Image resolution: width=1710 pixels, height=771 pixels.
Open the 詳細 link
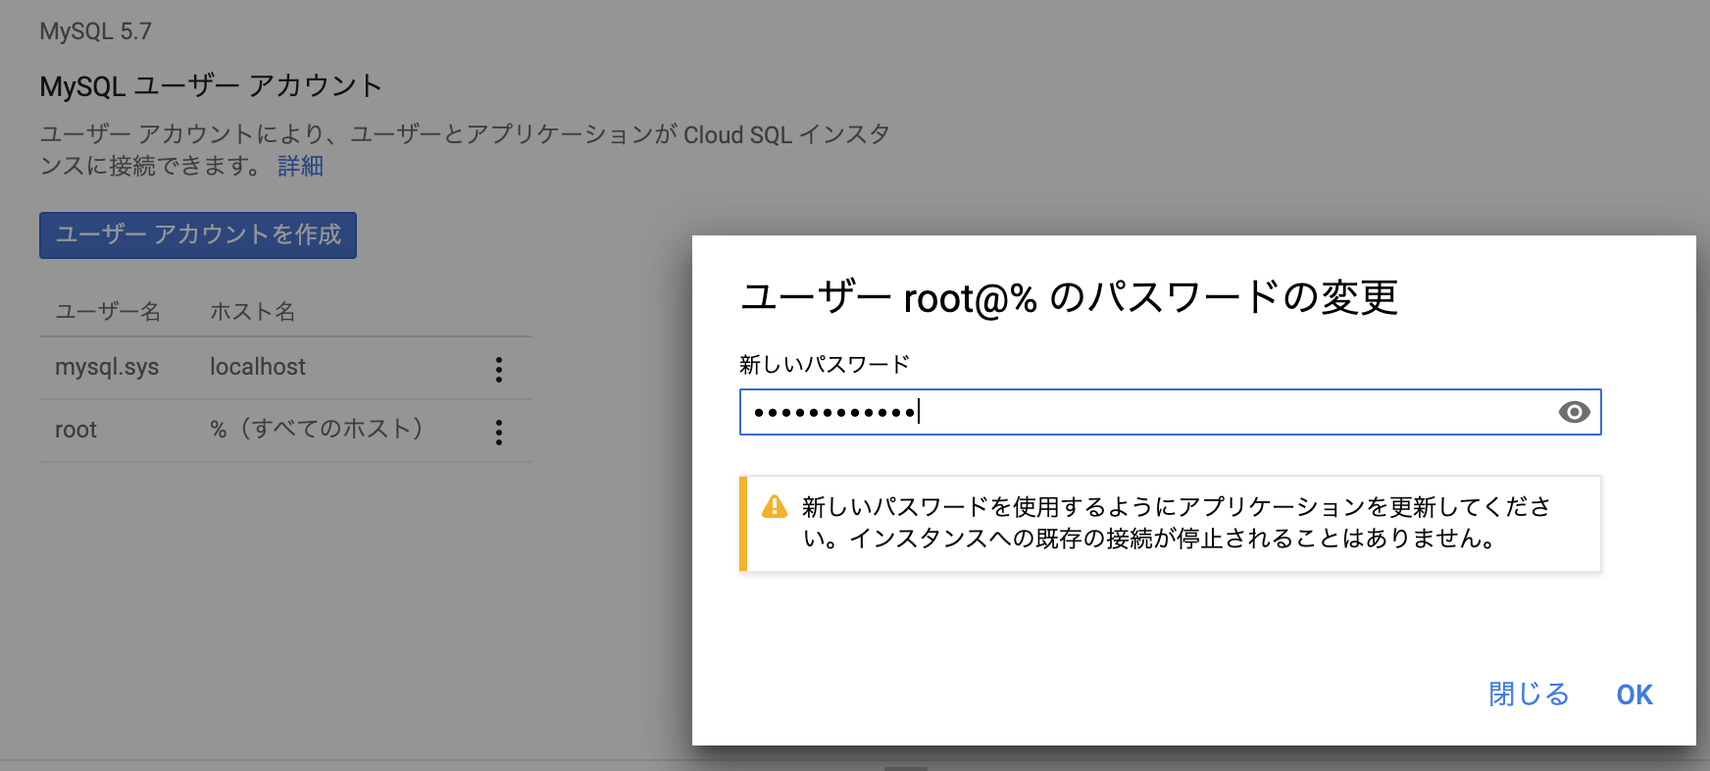(x=300, y=166)
